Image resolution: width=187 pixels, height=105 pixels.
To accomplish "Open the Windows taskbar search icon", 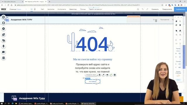I will 5,104.
